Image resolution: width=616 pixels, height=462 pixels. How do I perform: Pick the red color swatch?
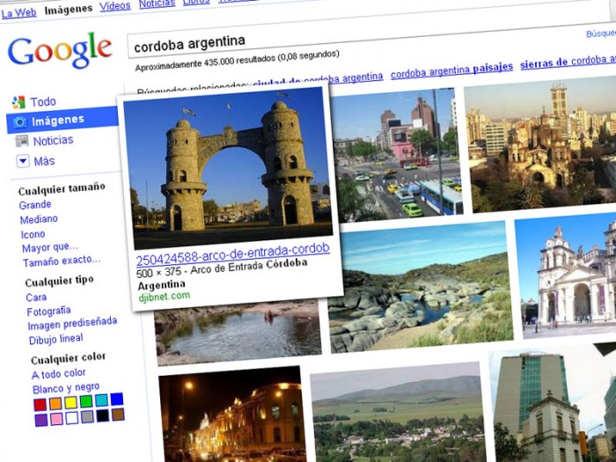click(40, 405)
